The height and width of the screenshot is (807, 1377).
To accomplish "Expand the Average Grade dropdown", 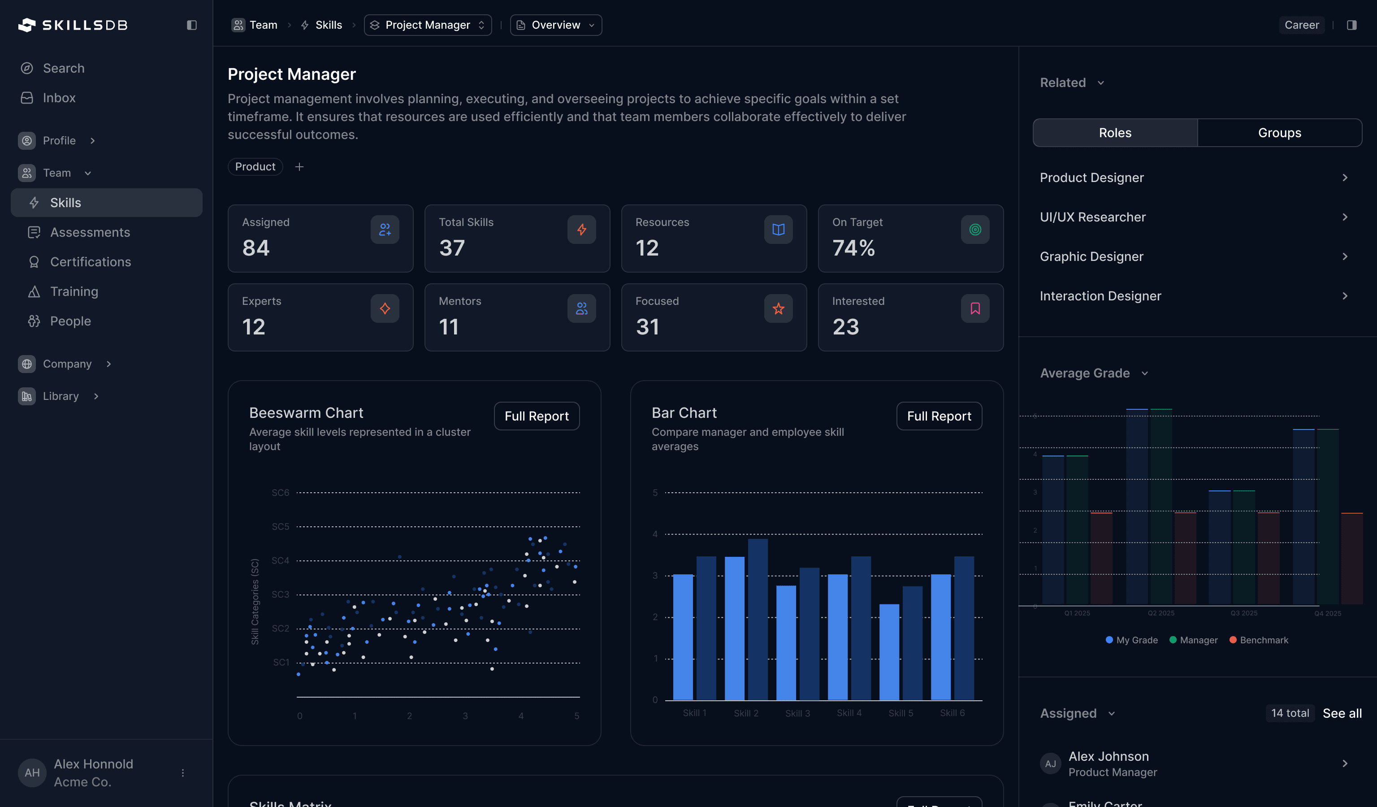I will pyautogui.click(x=1146, y=373).
